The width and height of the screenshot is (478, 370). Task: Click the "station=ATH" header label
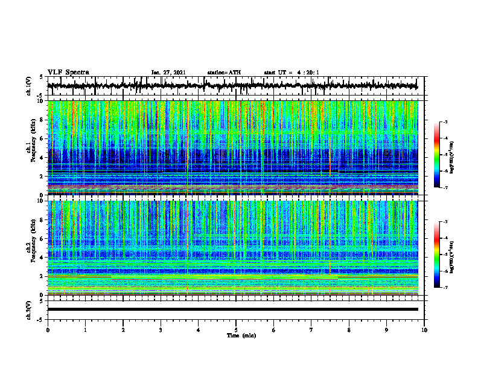pos(224,73)
